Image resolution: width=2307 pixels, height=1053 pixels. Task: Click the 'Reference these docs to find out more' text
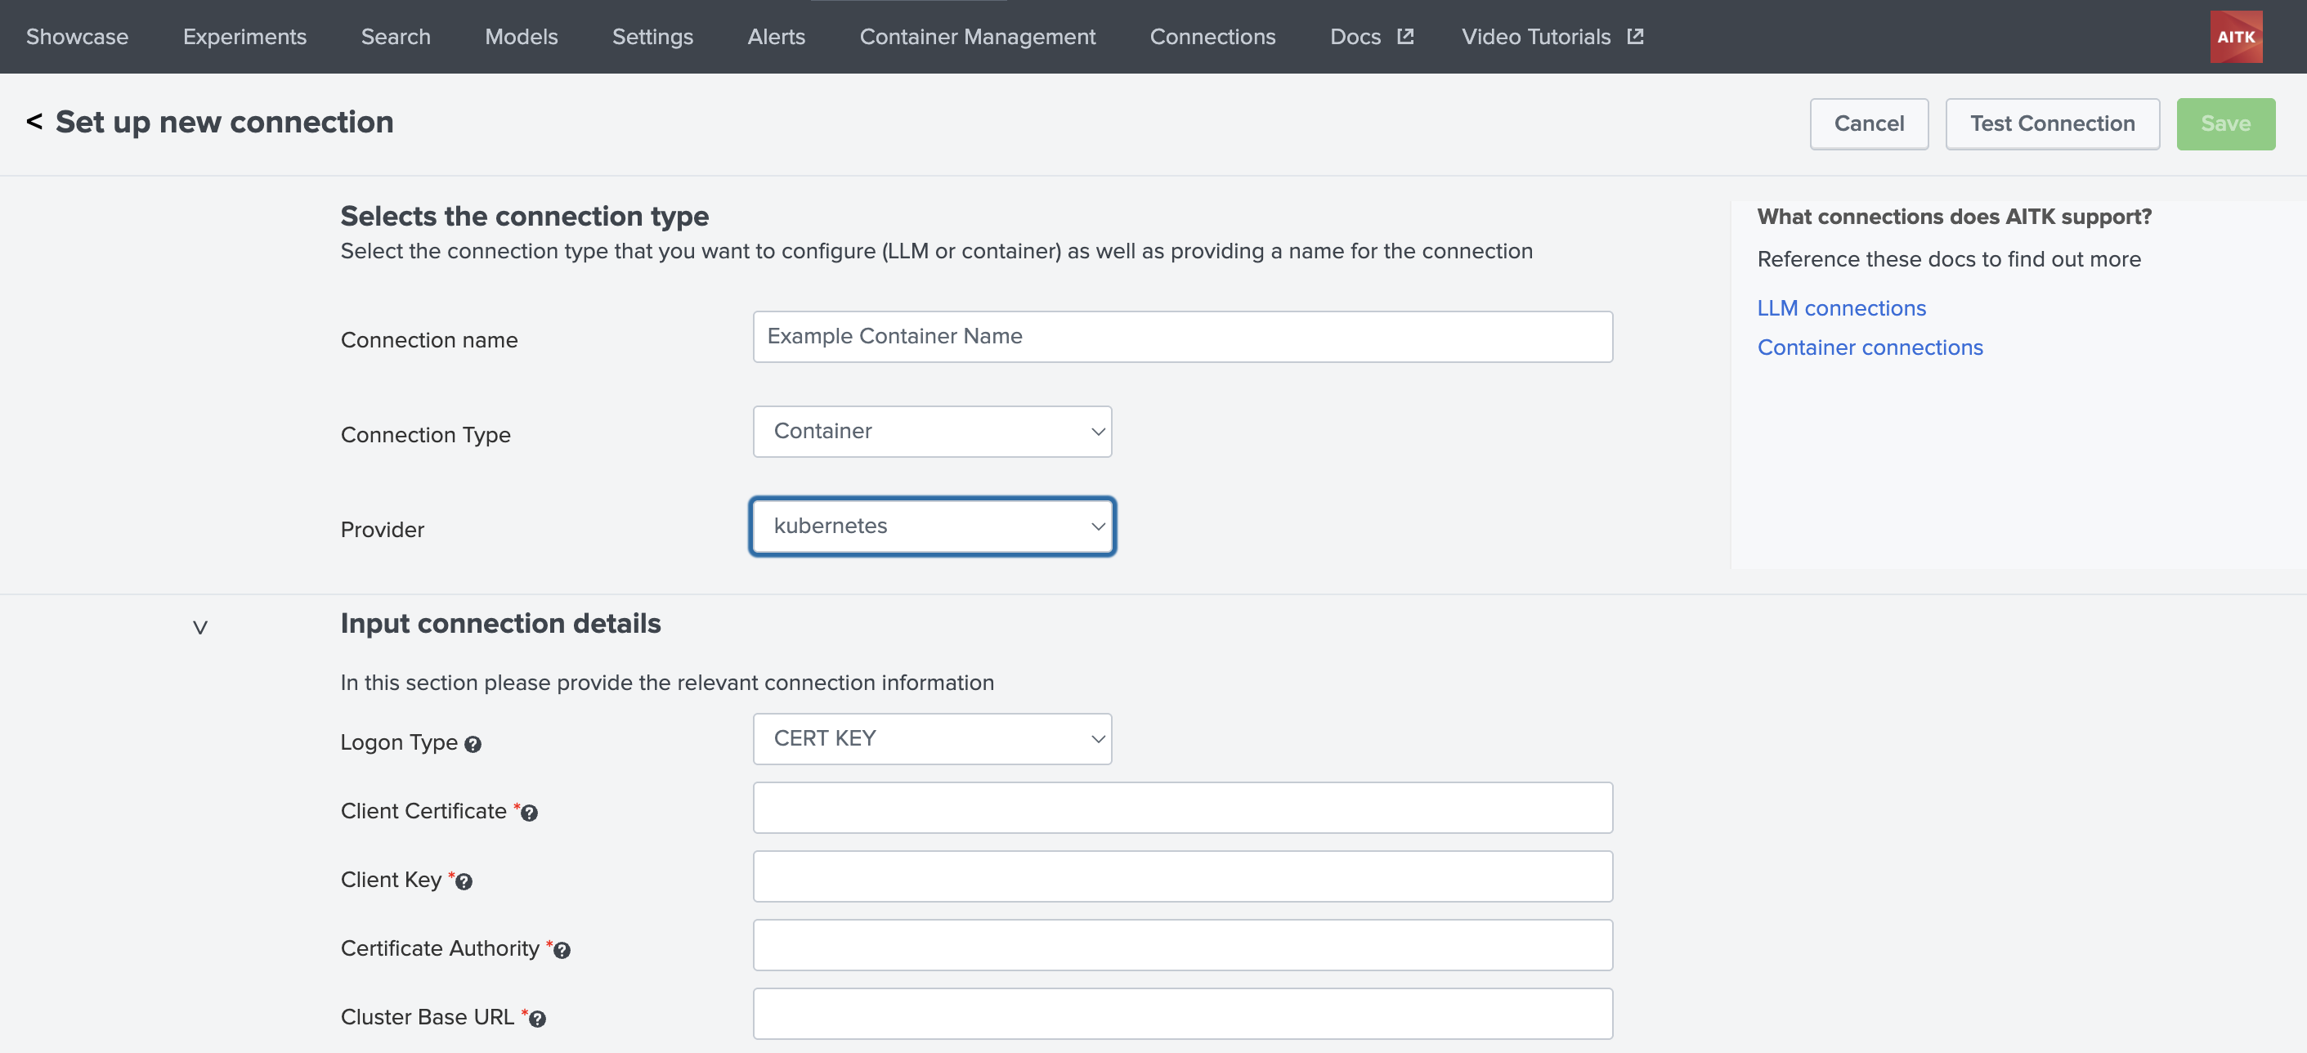(x=1949, y=259)
